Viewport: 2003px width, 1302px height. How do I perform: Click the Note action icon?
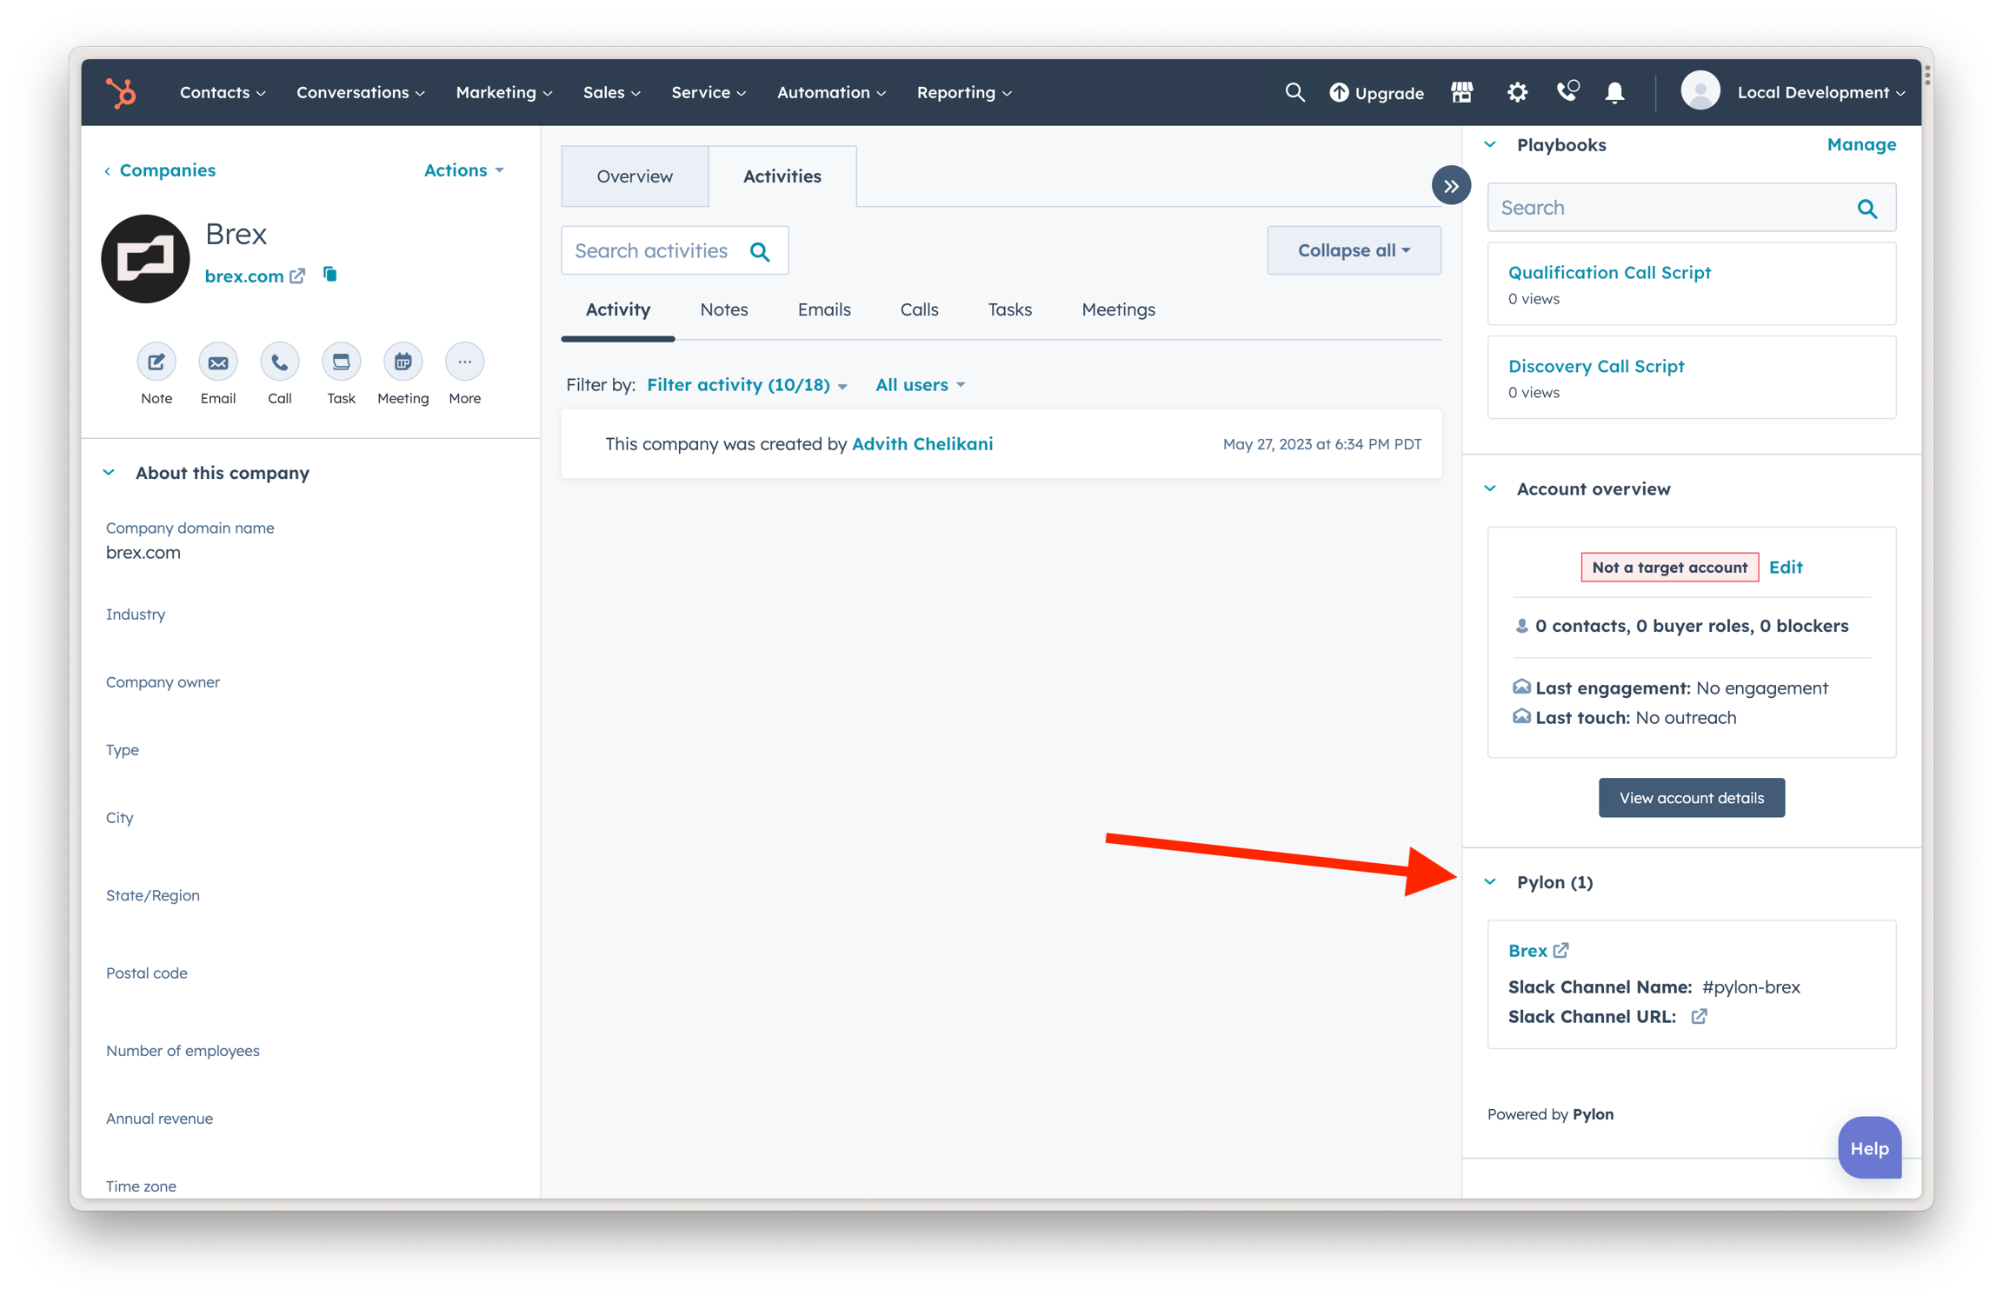(156, 362)
